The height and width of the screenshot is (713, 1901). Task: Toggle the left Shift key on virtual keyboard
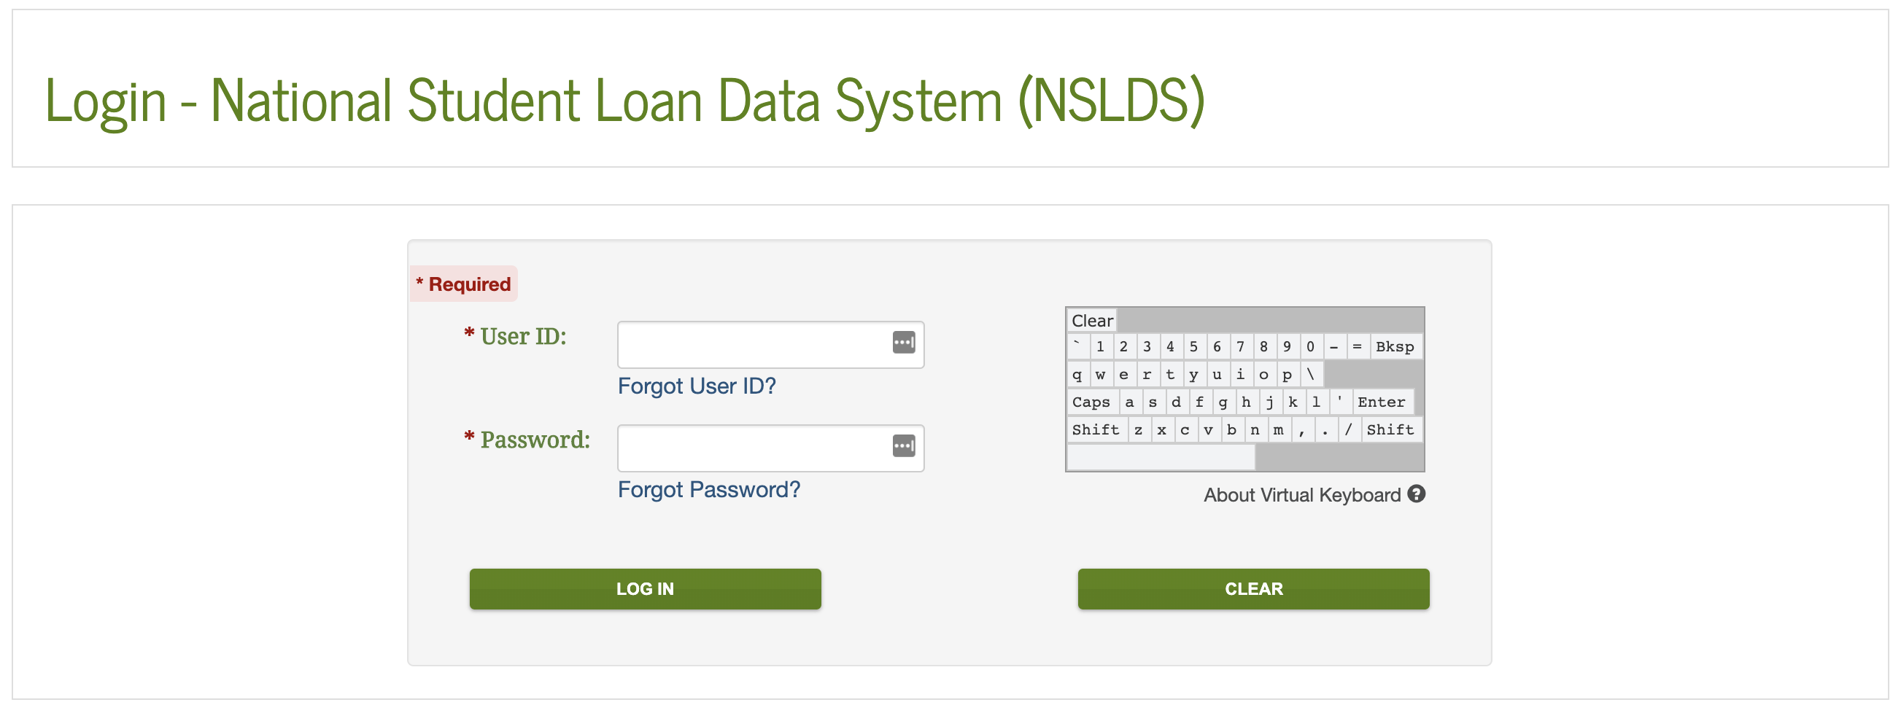coord(1096,430)
